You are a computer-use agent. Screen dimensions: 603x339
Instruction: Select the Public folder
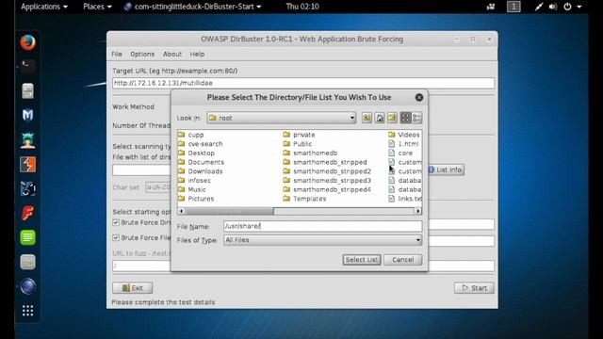pos(298,144)
